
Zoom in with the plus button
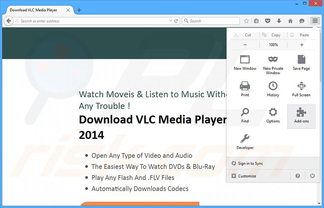[x=302, y=45]
